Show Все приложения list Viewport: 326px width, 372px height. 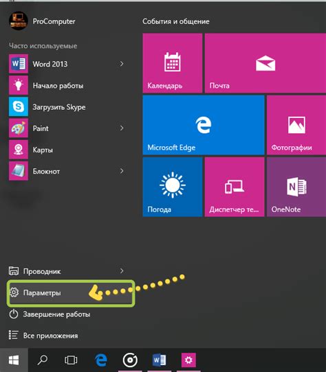pos(67,336)
